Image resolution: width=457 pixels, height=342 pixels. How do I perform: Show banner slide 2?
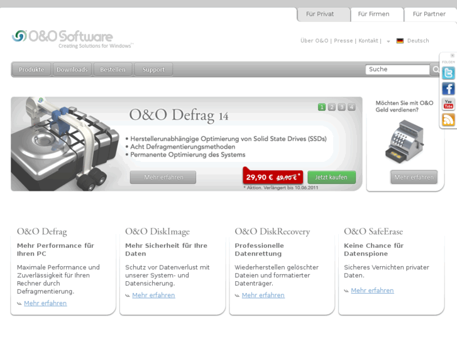(x=332, y=107)
